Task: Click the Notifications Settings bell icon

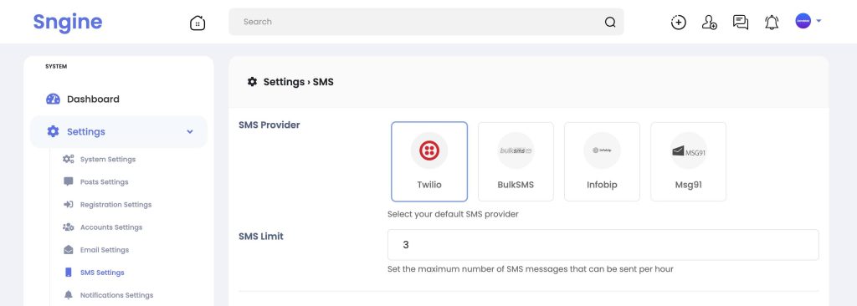Action: pyautogui.click(x=69, y=295)
